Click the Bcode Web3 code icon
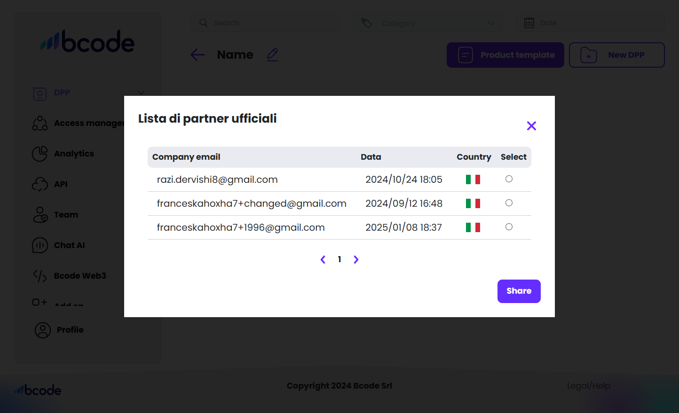Screen dimensions: 679x413 (x=40, y=276)
